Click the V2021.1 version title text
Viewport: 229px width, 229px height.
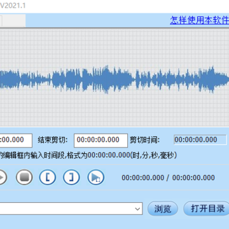coord(13,6)
